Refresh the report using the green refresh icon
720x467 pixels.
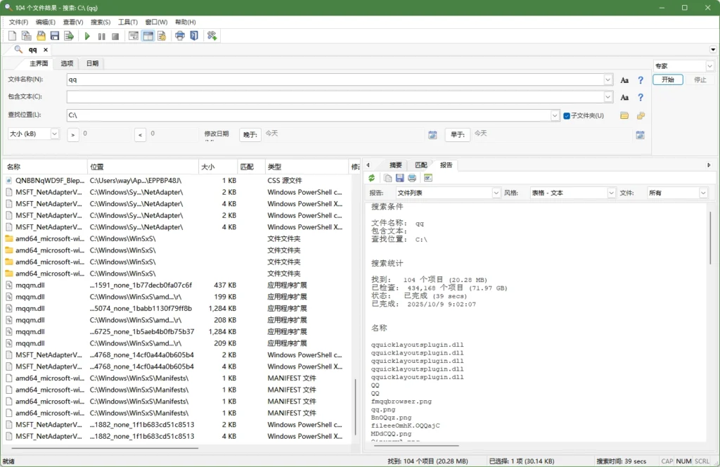pyautogui.click(x=371, y=178)
